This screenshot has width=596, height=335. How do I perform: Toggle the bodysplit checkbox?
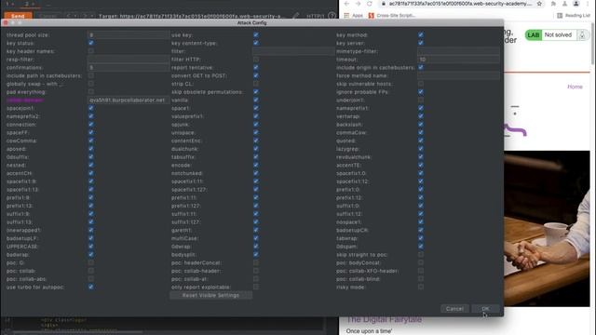tap(256, 254)
